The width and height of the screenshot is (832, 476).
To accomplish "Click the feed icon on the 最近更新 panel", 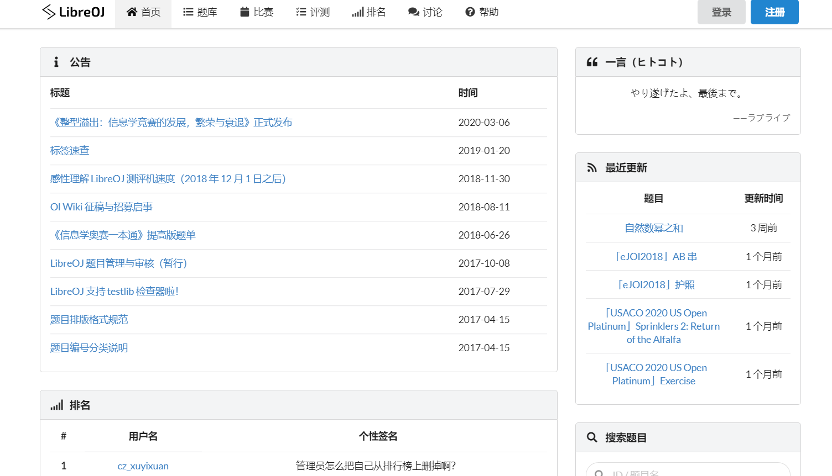I will pos(592,167).
